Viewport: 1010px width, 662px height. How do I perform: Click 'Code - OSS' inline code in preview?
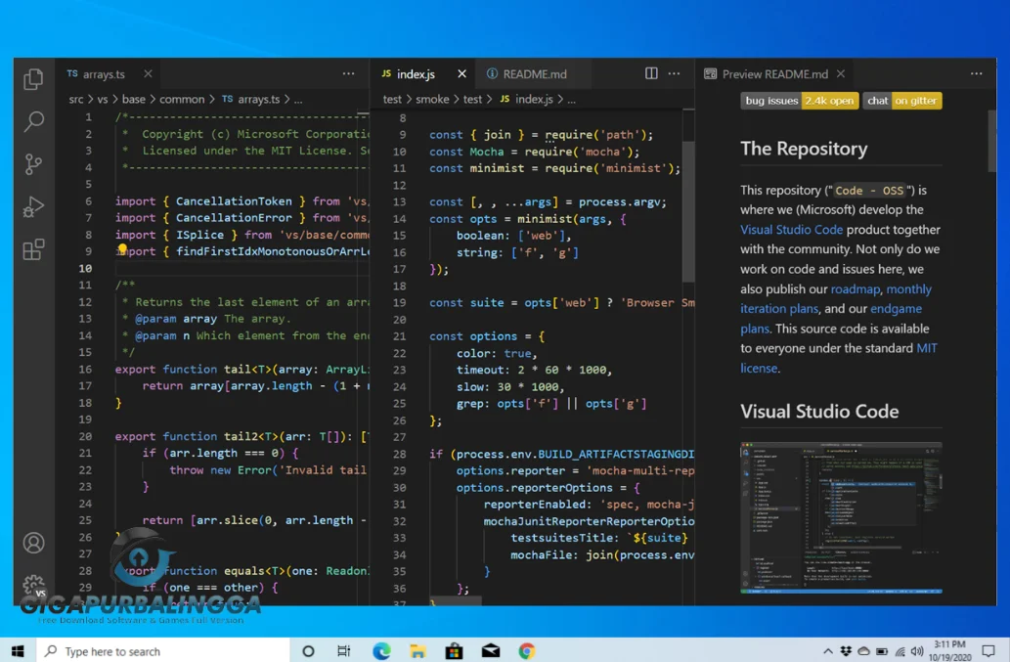pos(869,191)
